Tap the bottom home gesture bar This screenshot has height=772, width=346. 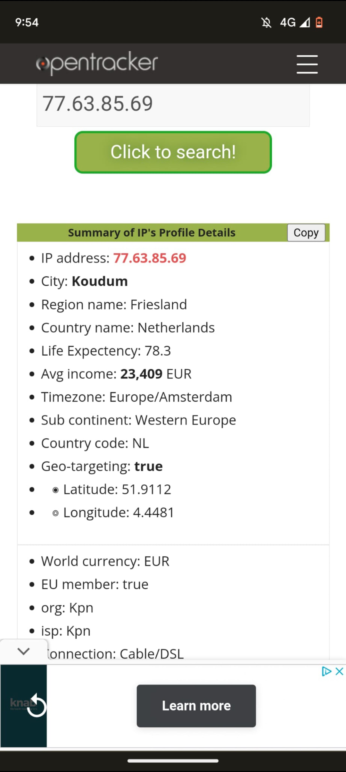pyautogui.click(x=173, y=761)
